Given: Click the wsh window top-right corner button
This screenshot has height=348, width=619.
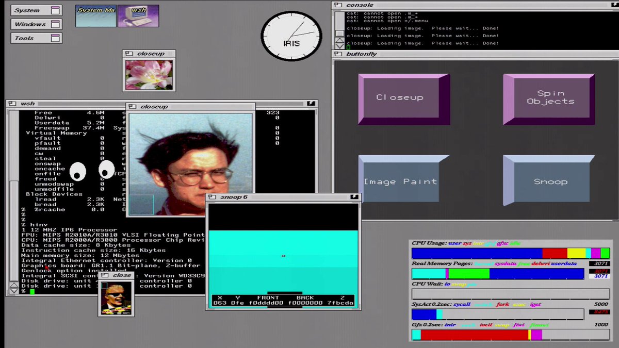Looking at the screenshot, I should pos(311,104).
